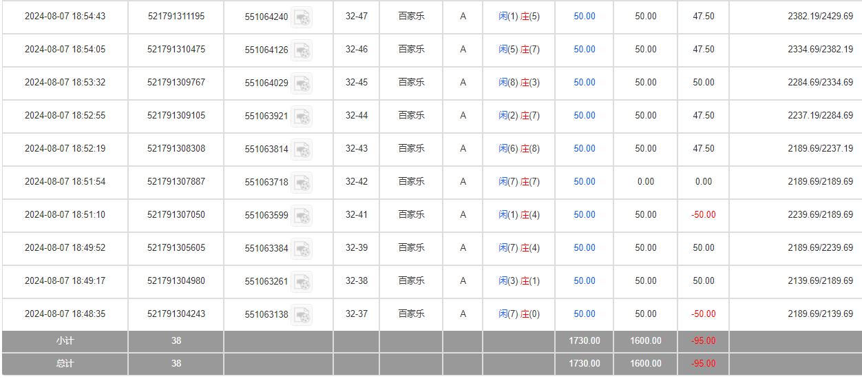This screenshot has height=379, width=862.
Task: Open the replay icon for 551063718
Action: (302, 183)
